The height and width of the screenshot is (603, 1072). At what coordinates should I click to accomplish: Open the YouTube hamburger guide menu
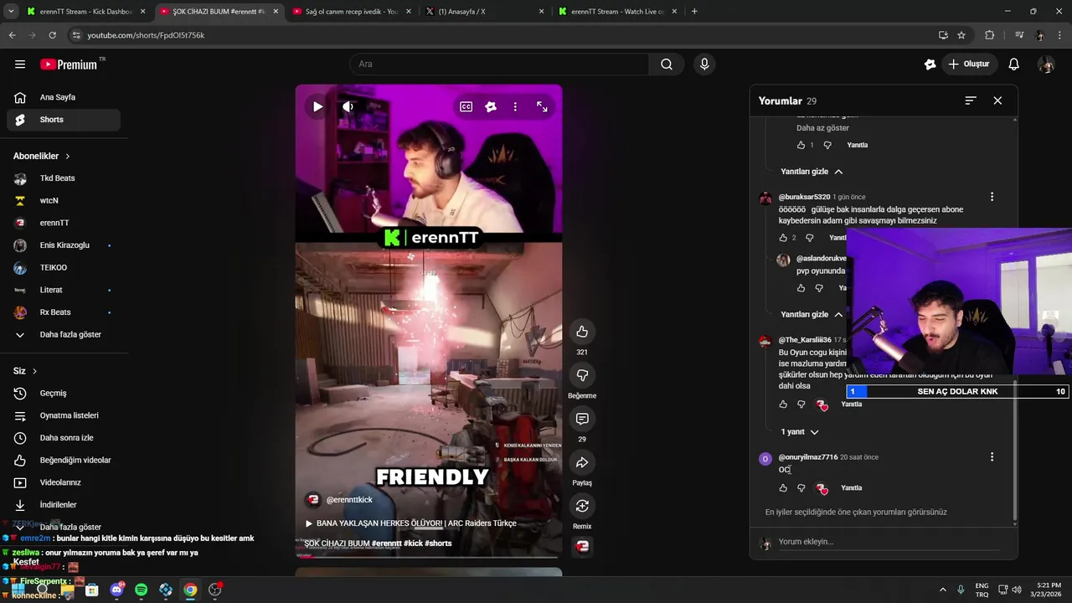pos(20,64)
